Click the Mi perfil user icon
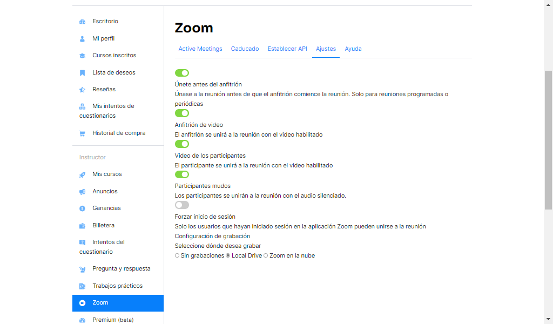 tap(82, 39)
